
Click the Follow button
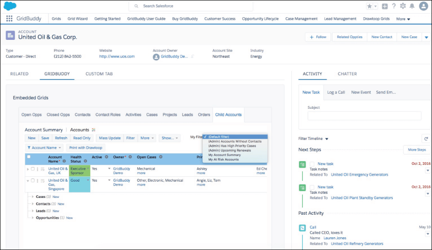click(x=318, y=37)
